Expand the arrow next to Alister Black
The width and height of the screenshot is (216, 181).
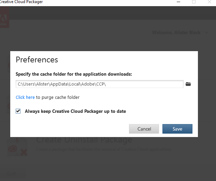click(206, 33)
